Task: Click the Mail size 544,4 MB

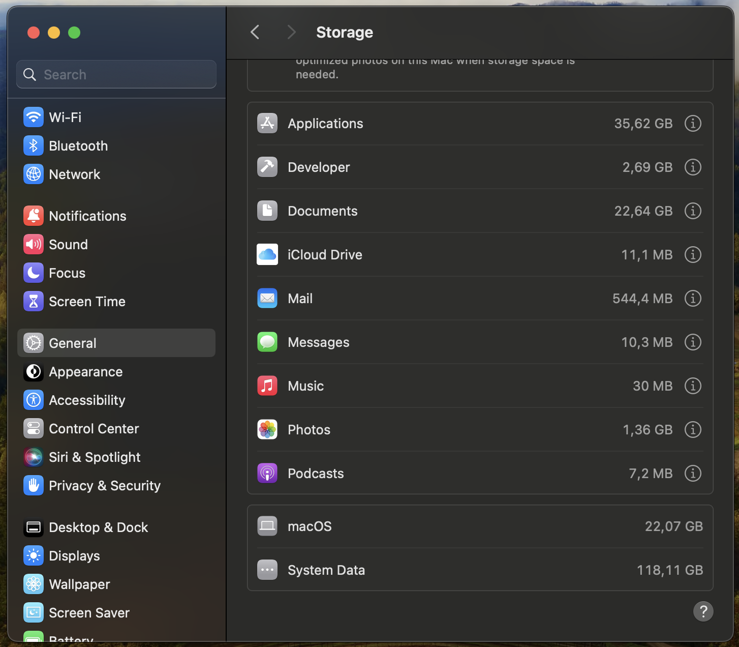Action: [642, 299]
